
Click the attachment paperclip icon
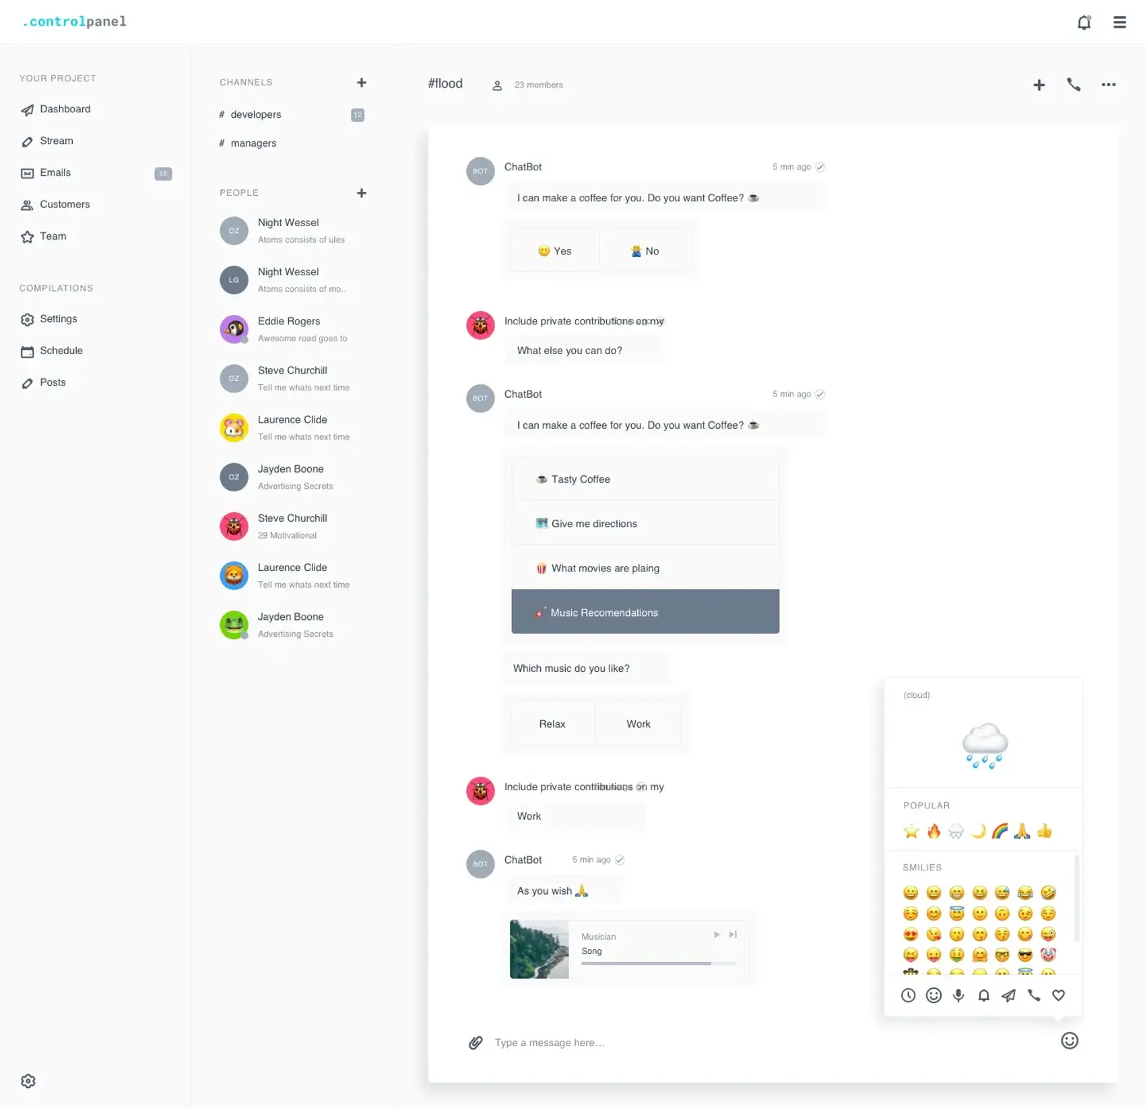point(476,1043)
